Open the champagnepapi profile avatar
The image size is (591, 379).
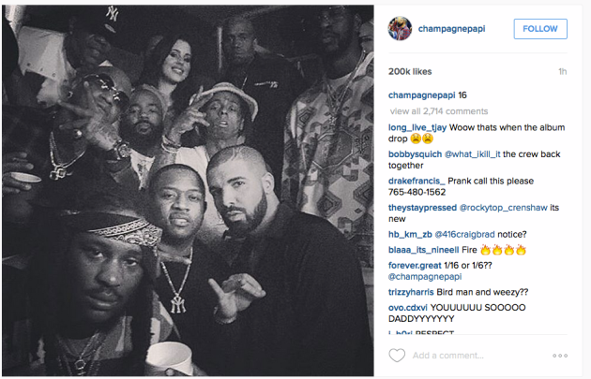tap(400, 29)
